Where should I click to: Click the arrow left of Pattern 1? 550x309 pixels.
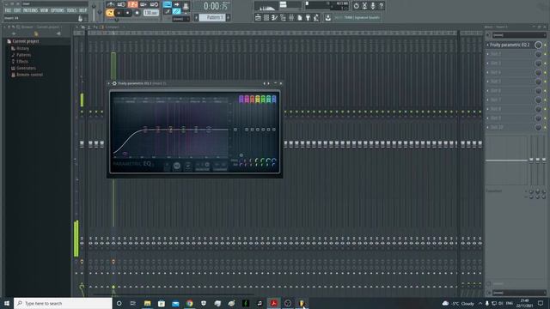(197, 17)
